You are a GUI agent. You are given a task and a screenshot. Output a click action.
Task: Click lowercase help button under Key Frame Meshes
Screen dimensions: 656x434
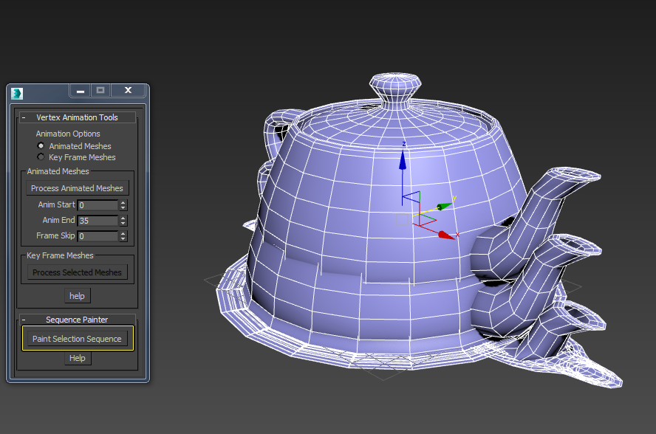(x=77, y=296)
